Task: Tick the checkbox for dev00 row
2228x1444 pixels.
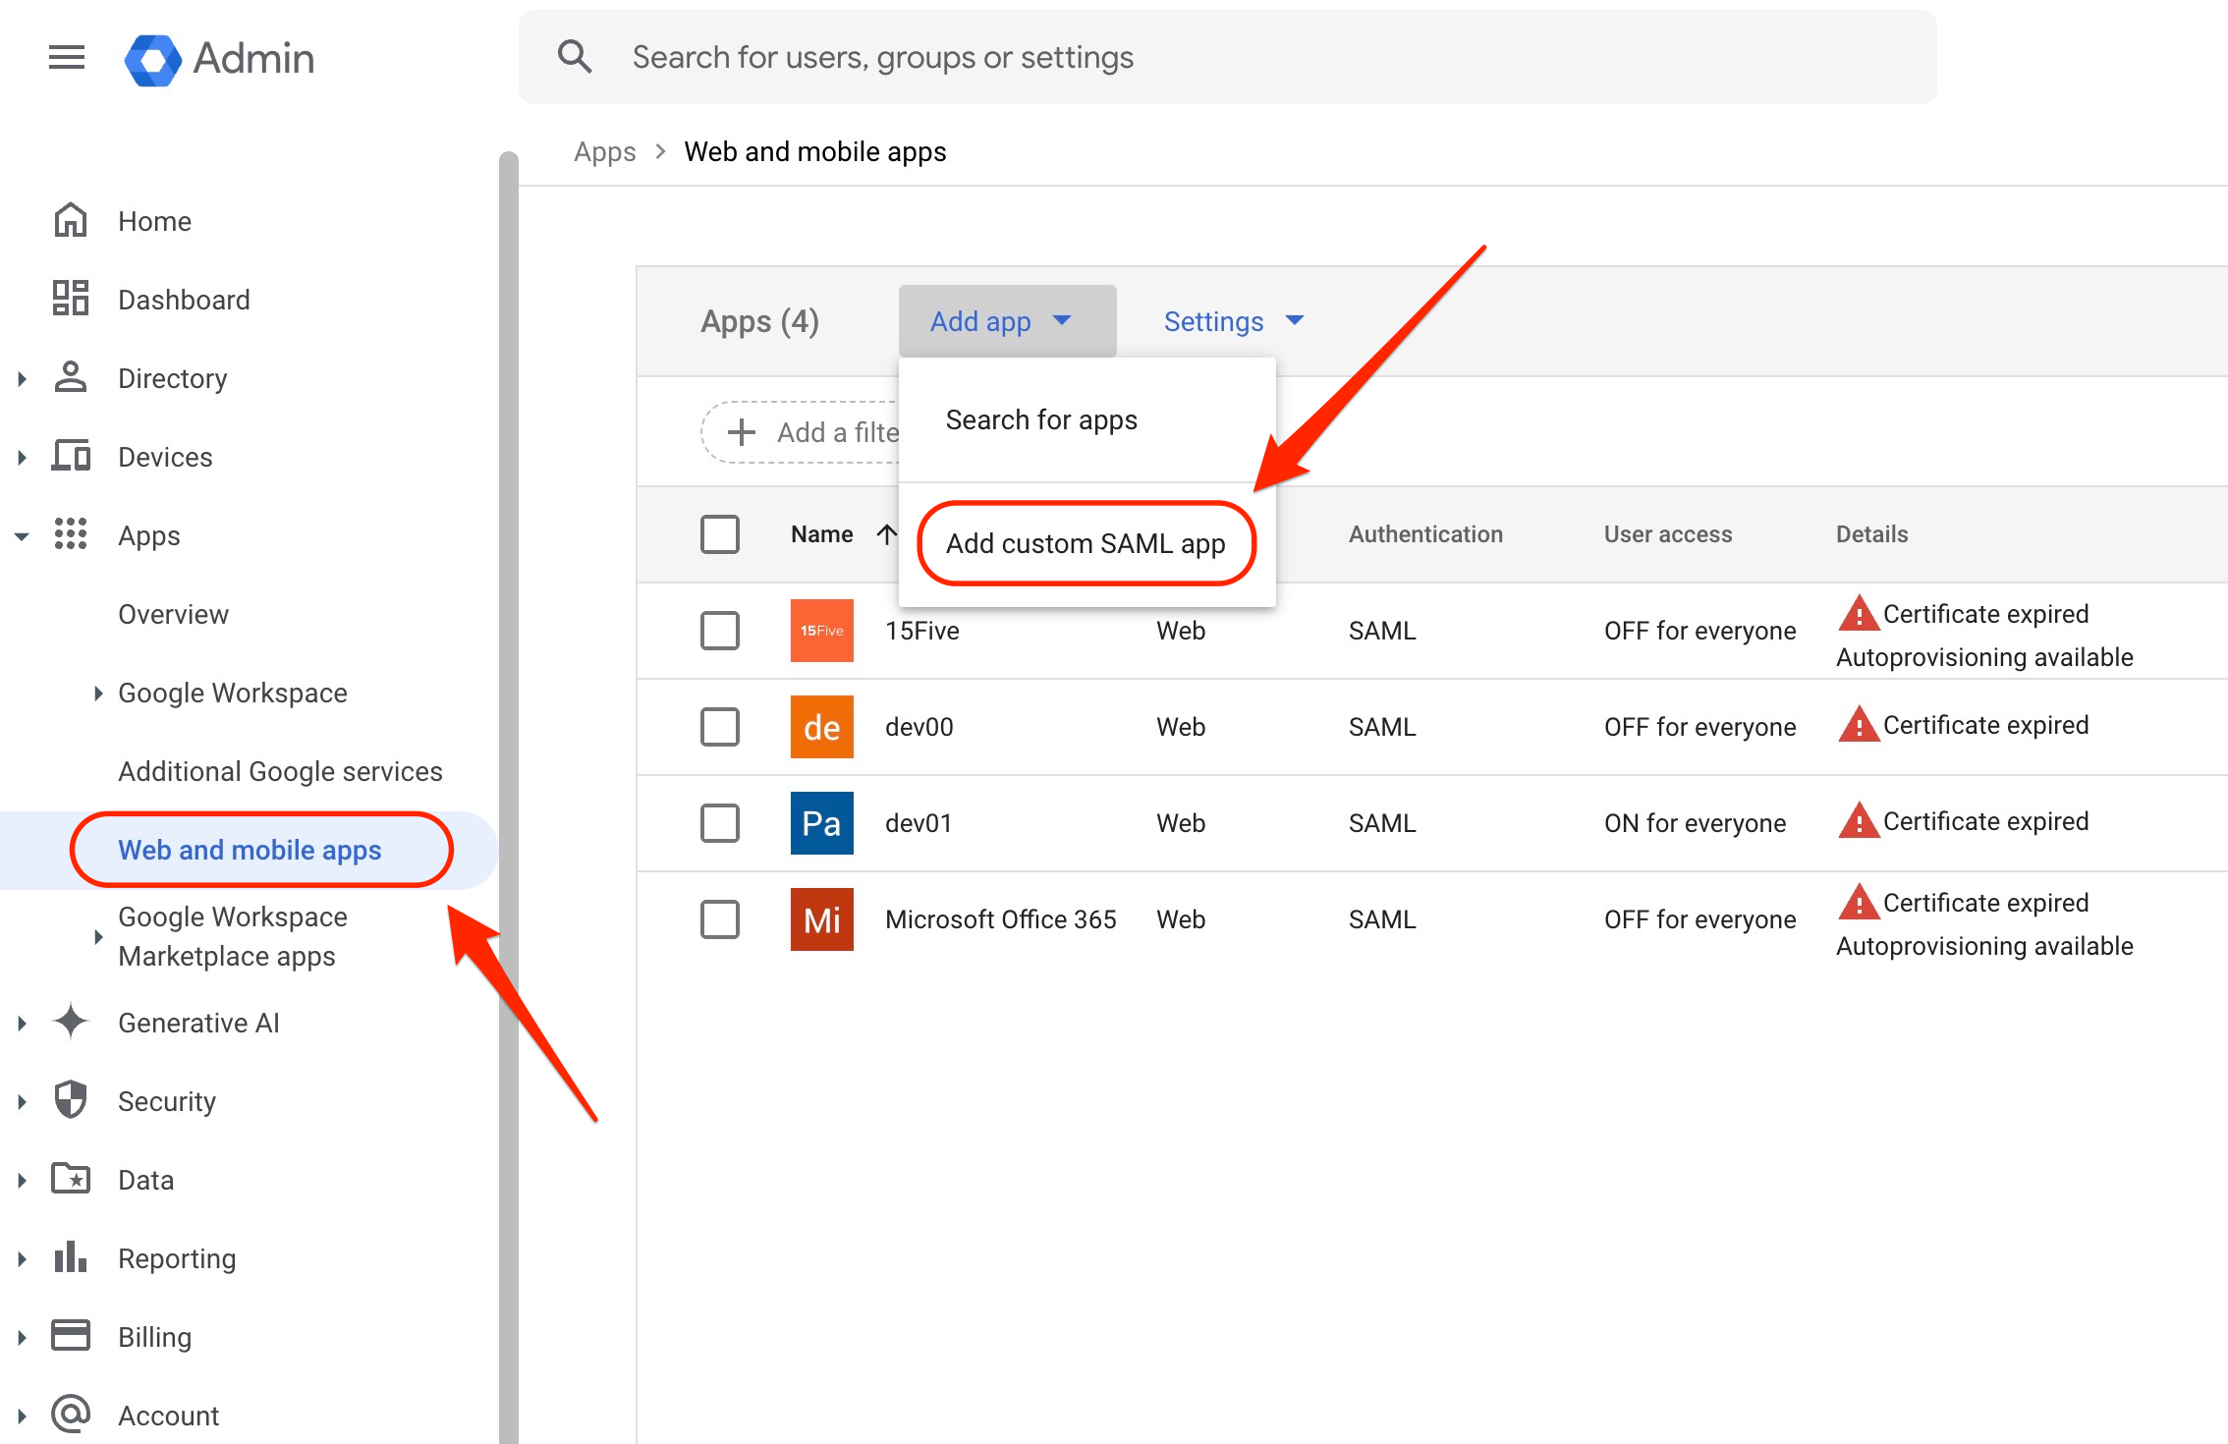Action: point(720,727)
